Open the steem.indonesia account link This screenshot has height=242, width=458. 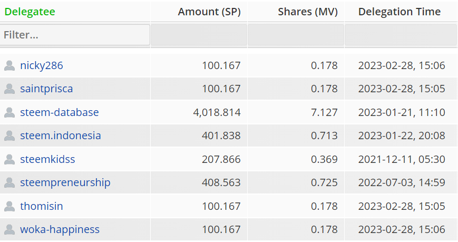tap(61, 136)
